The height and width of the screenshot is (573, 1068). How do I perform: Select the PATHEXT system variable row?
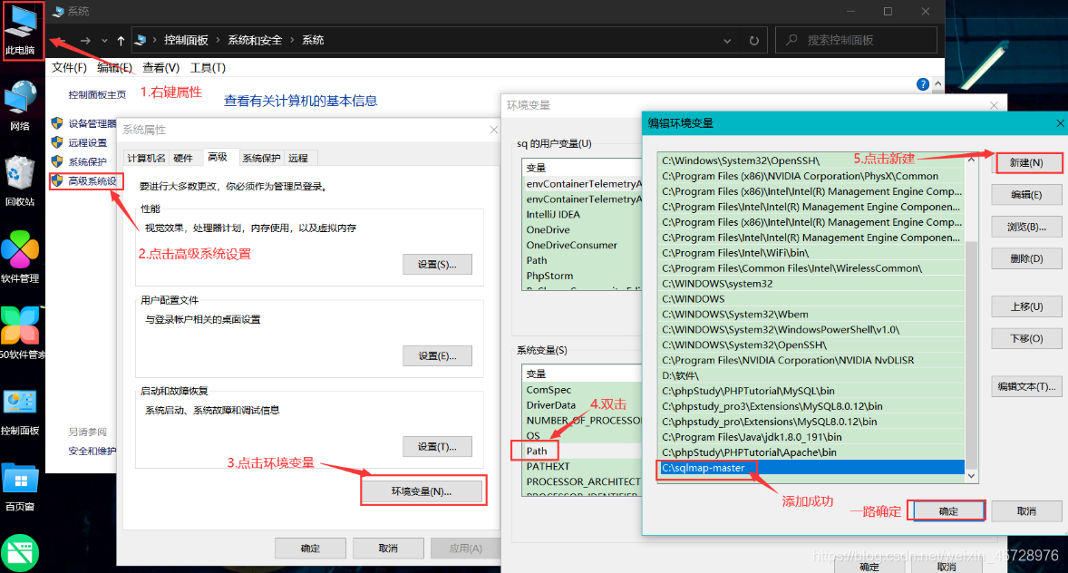click(582, 466)
